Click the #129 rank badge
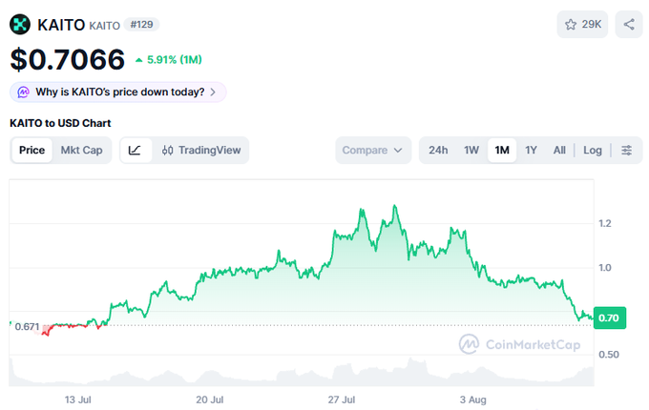This screenshot has width=649, height=410. [141, 25]
